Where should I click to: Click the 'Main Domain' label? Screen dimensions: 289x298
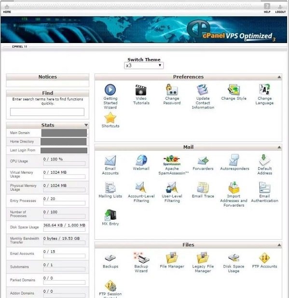click(20, 133)
